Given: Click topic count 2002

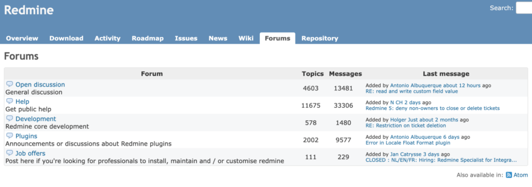Looking at the screenshot, I should point(311,140).
